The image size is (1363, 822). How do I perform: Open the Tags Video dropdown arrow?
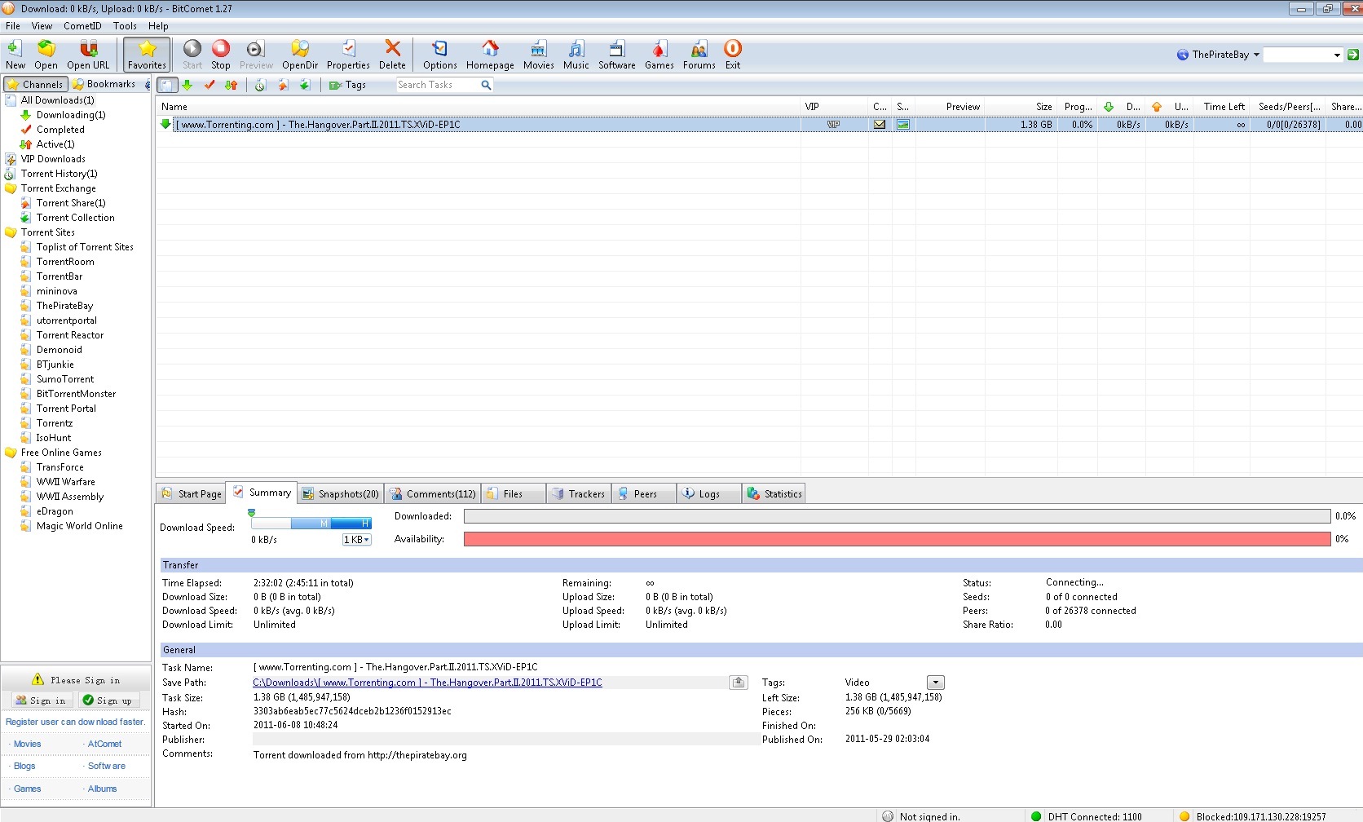[x=936, y=683]
